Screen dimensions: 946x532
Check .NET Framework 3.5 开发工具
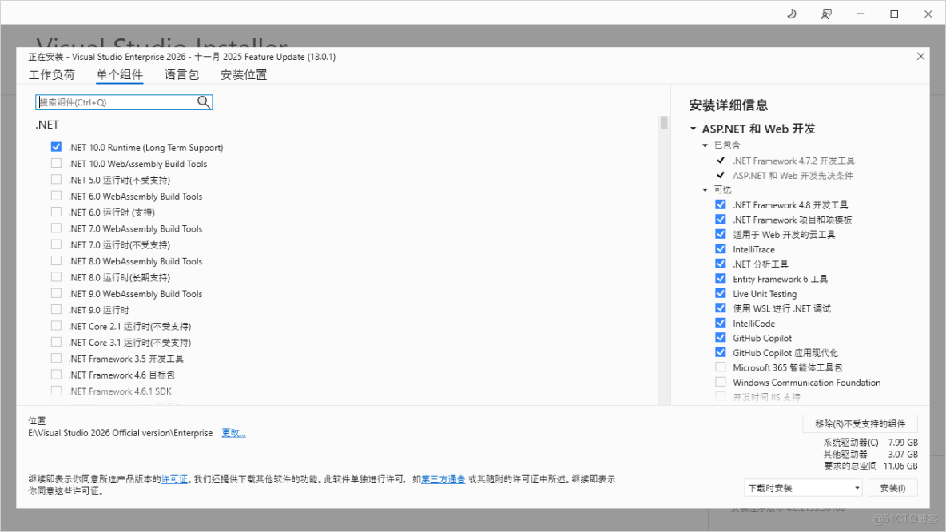56,358
